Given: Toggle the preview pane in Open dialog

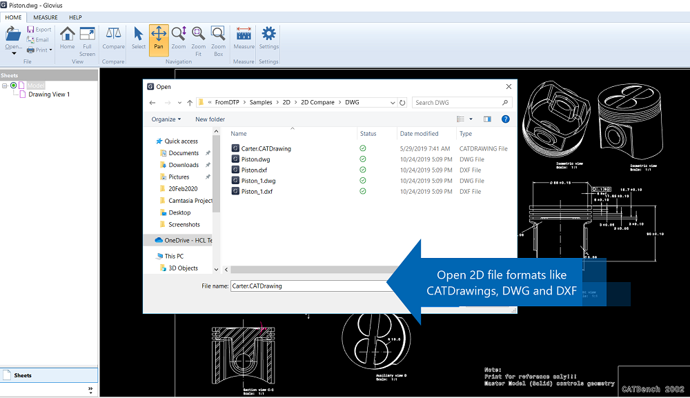Looking at the screenshot, I should coord(487,119).
